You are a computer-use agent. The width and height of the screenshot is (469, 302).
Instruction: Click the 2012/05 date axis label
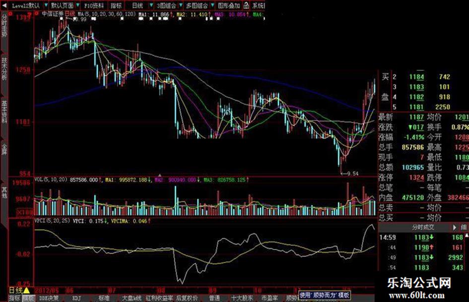(x=47, y=290)
